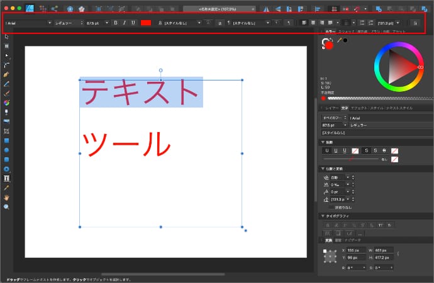Pick the eyedropper color picker icon
This screenshot has width=434, height=283.
click(x=340, y=40)
